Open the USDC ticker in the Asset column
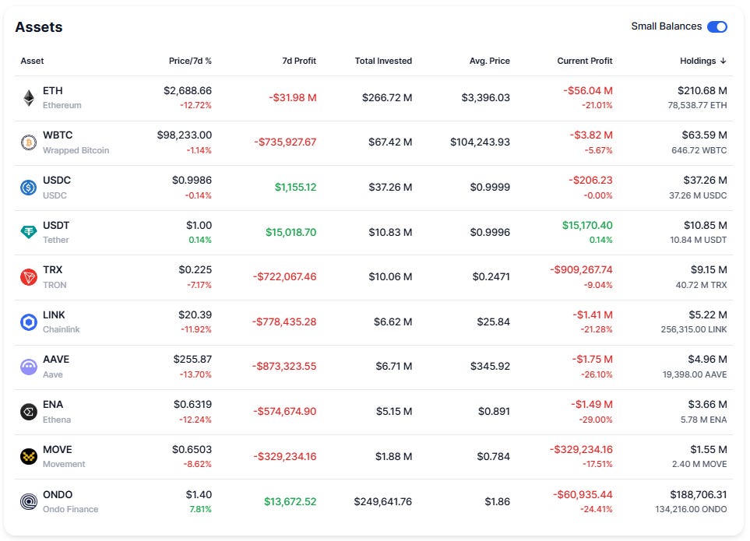Viewport: 750px width, 541px height. (x=57, y=180)
